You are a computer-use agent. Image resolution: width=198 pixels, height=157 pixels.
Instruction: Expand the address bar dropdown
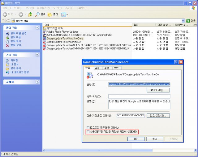tap(183, 21)
